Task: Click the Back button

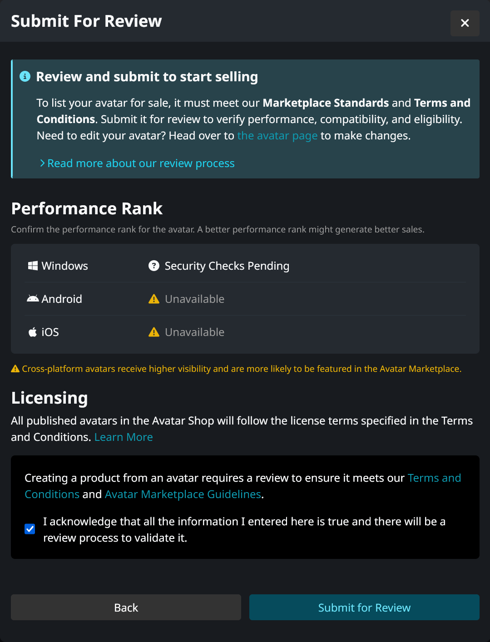Action: tap(126, 607)
